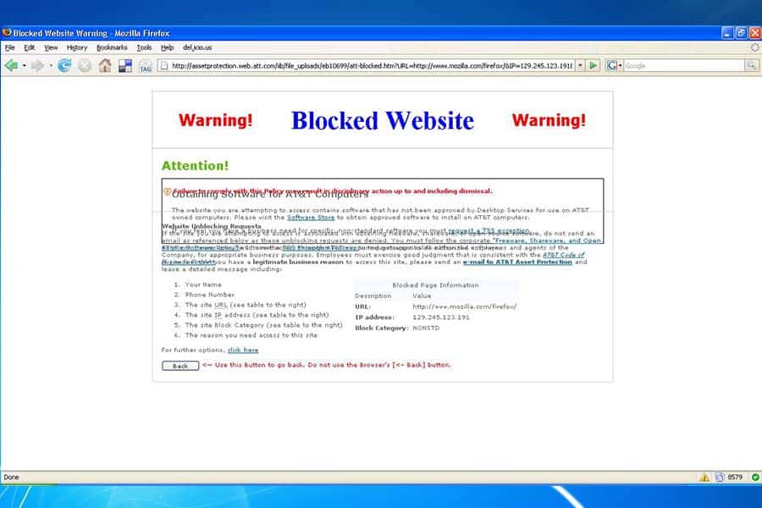
Task: Go to the Home page icon
Action: [x=104, y=66]
